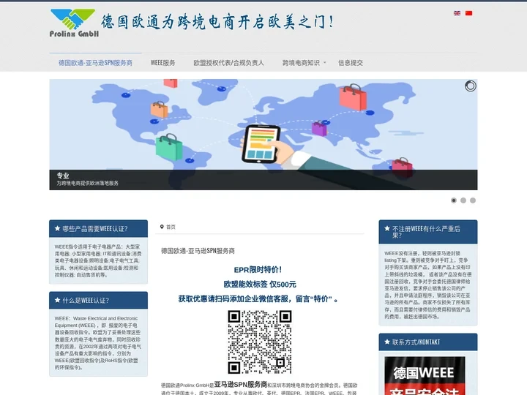The height and width of the screenshot is (395, 527).
Task: Click the 德国欧通-亚马逊SPN服务商 article heading
Action: (198, 251)
